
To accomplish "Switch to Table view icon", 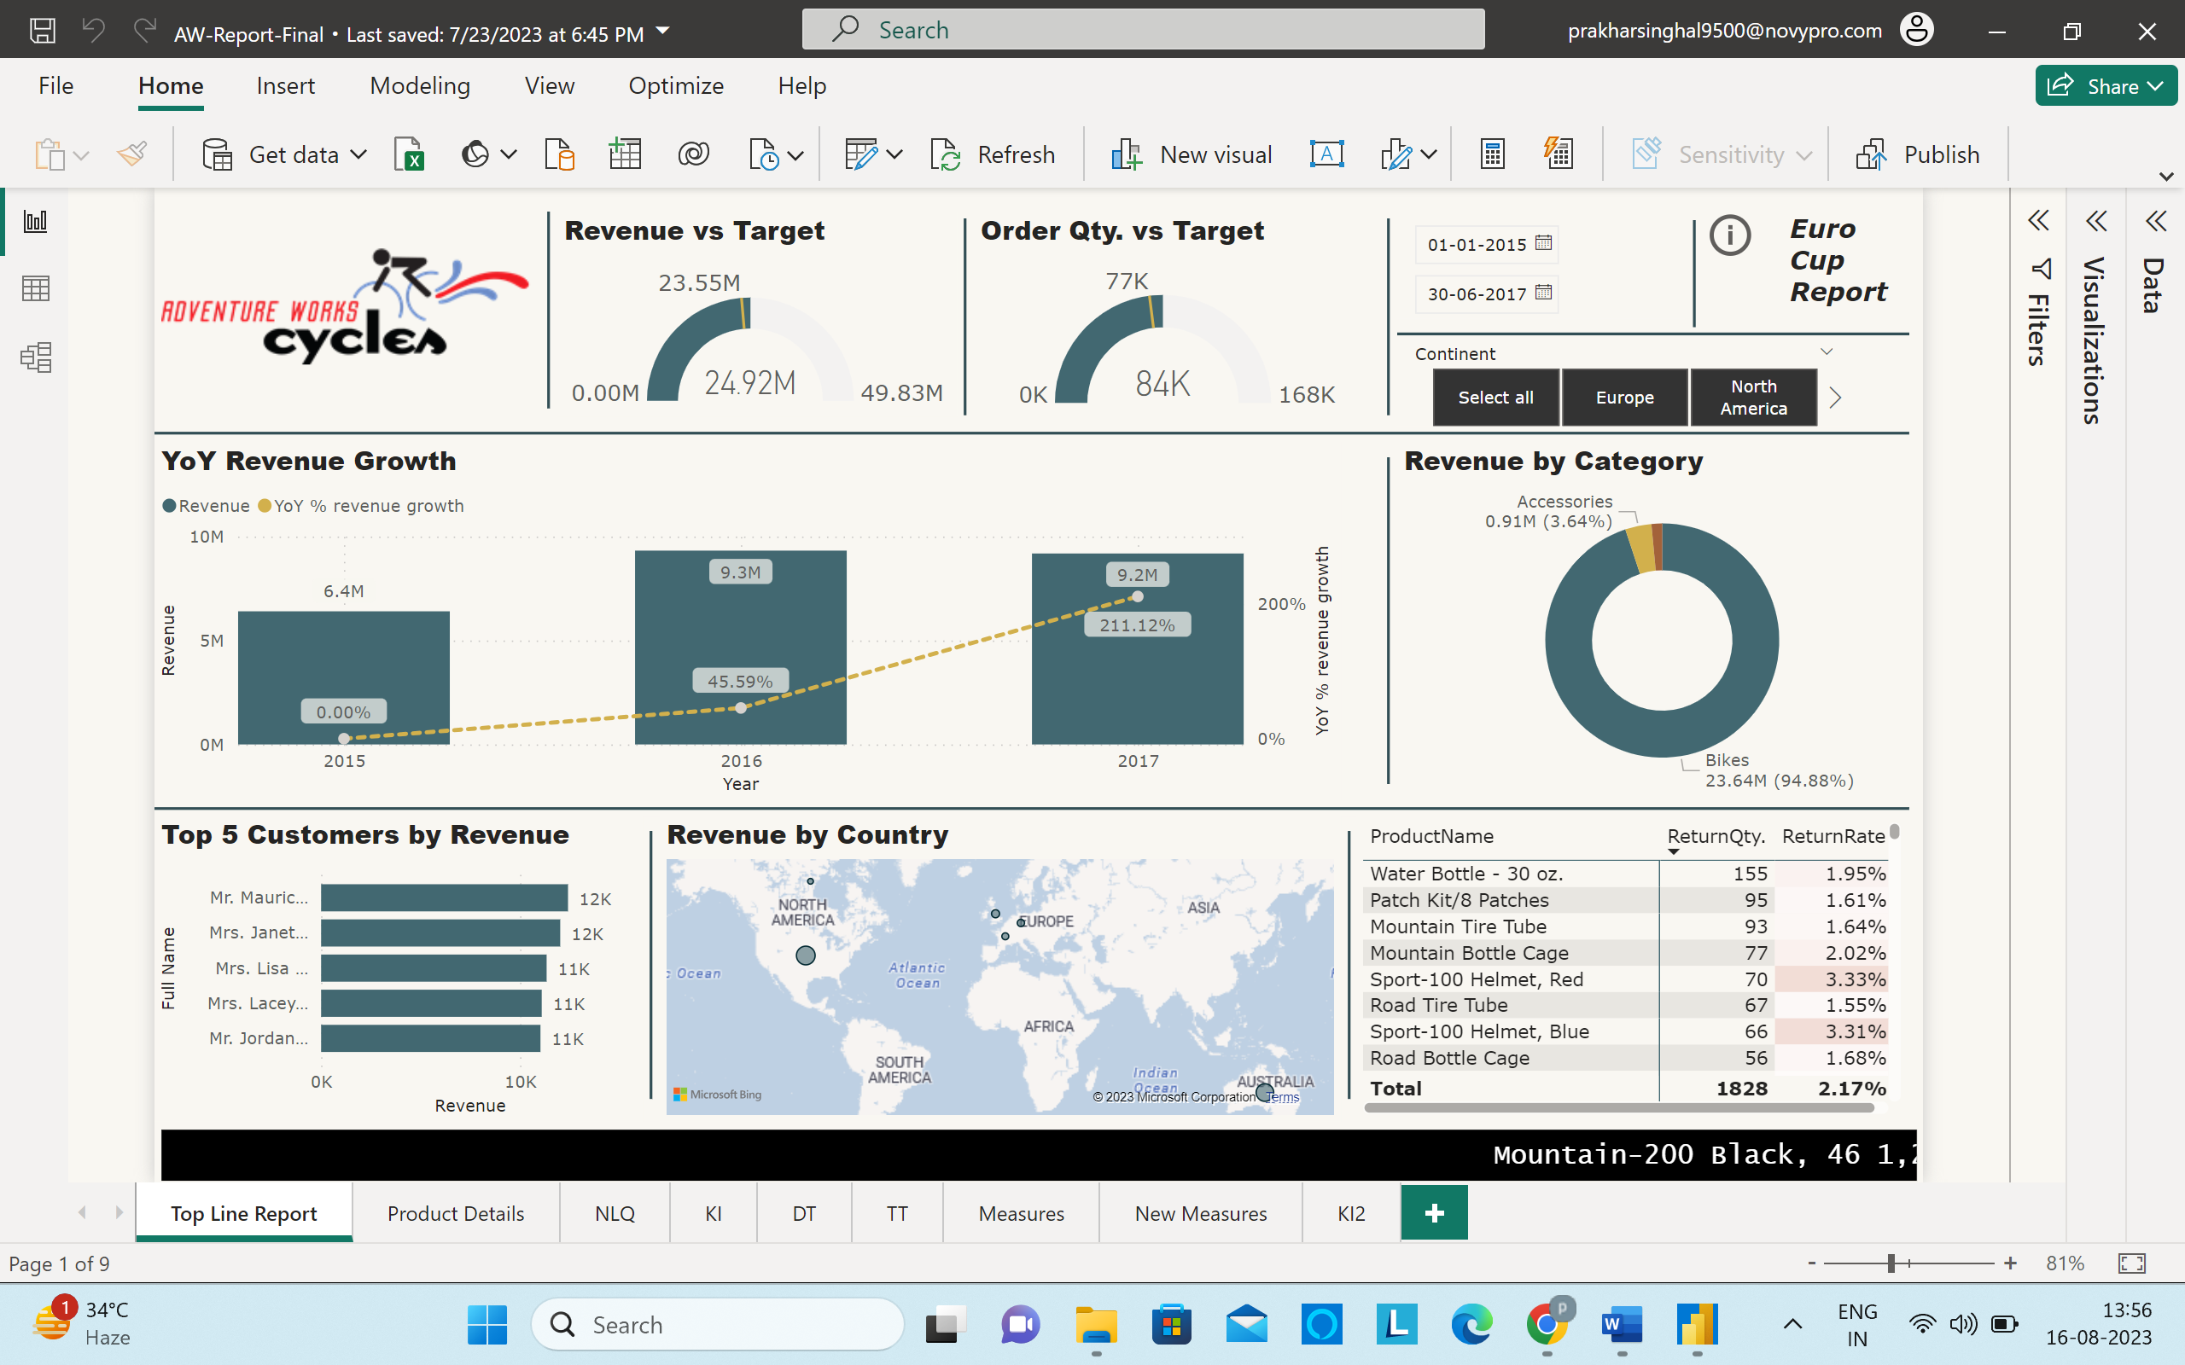I will tap(35, 289).
